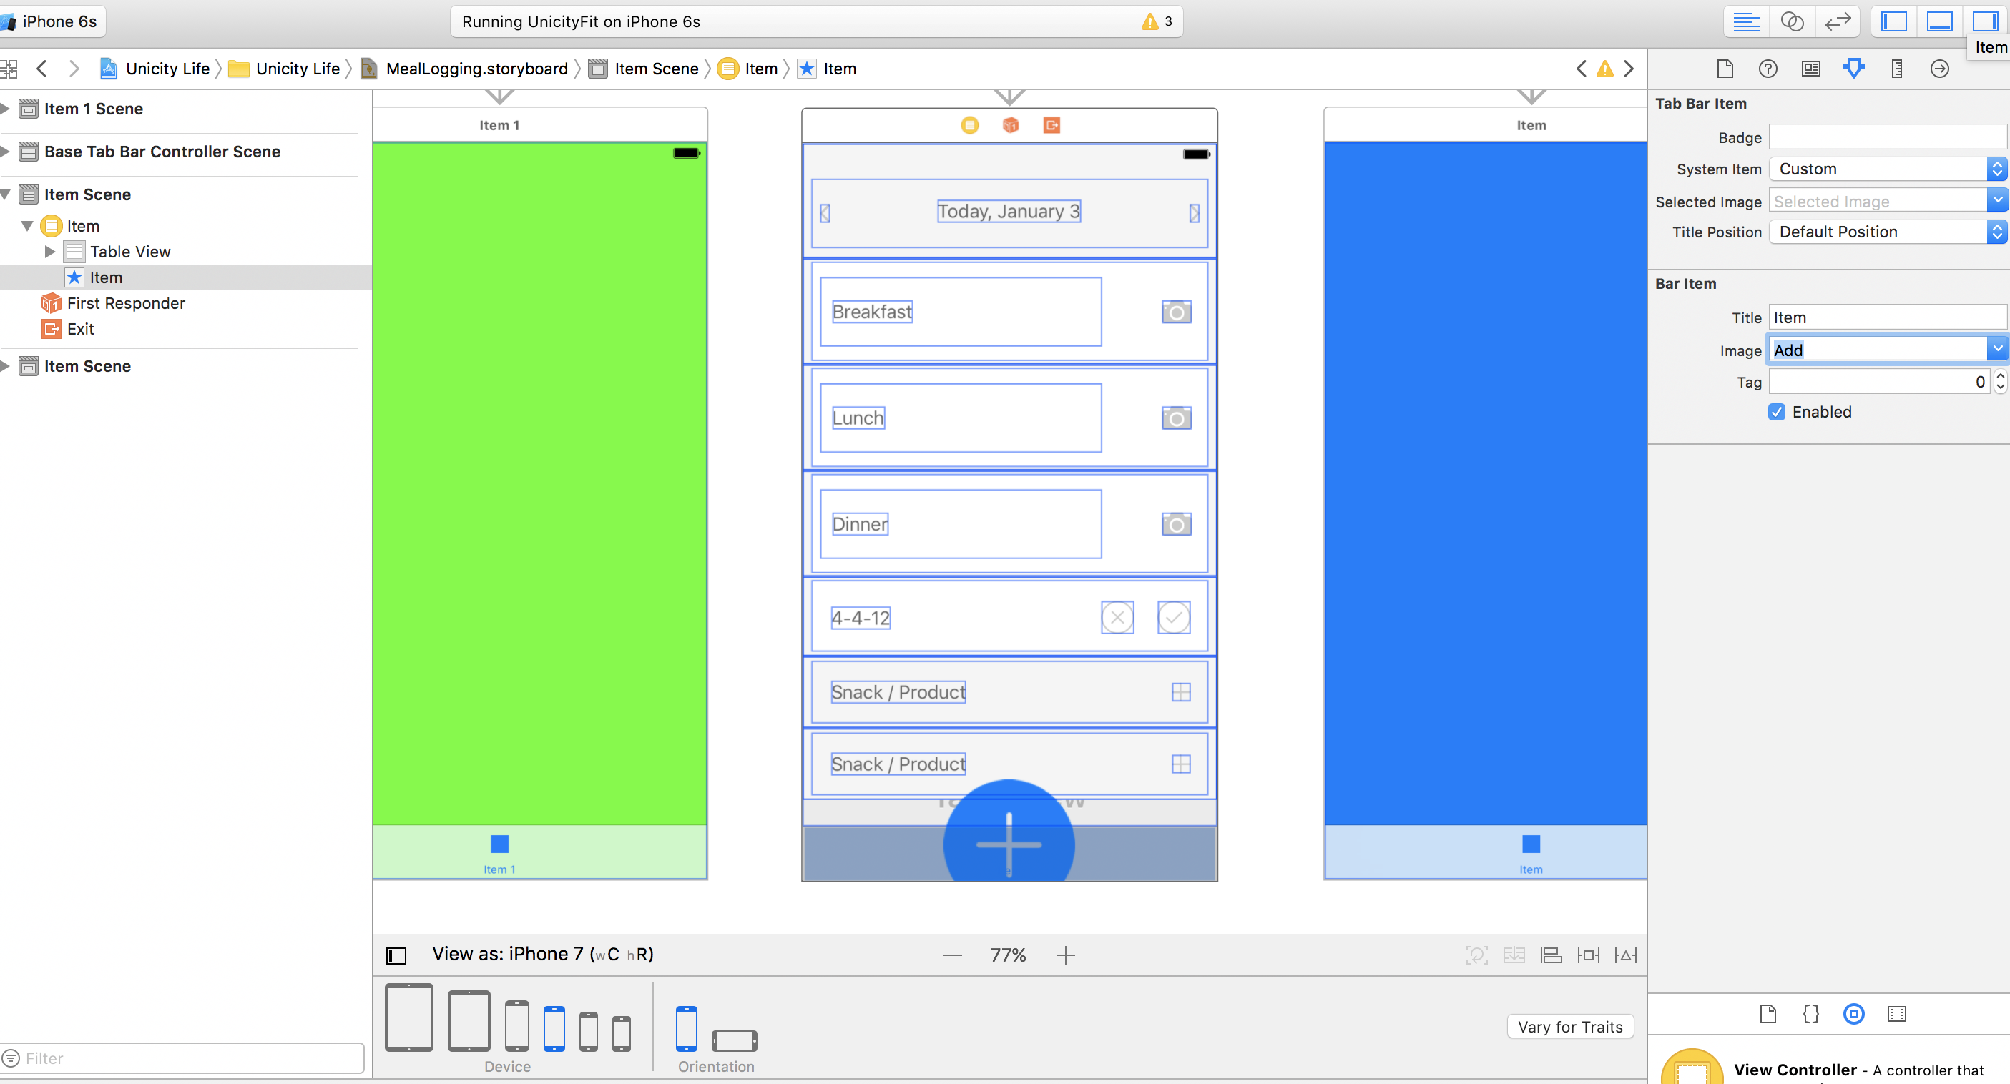
Task: Show the File Template library
Action: point(1768,1014)
